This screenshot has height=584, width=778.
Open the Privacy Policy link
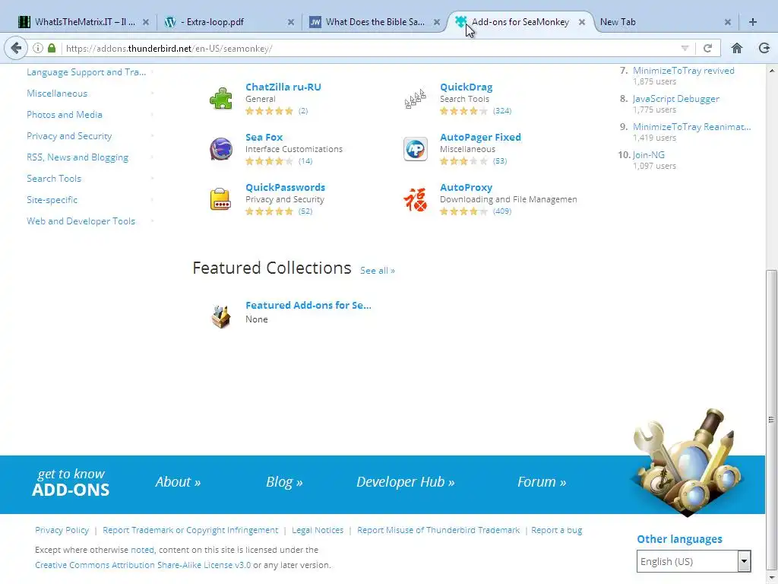[62, 530]
